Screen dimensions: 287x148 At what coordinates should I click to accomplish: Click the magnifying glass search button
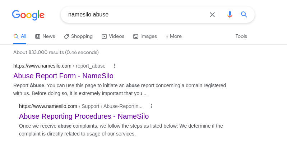(244, 15)
